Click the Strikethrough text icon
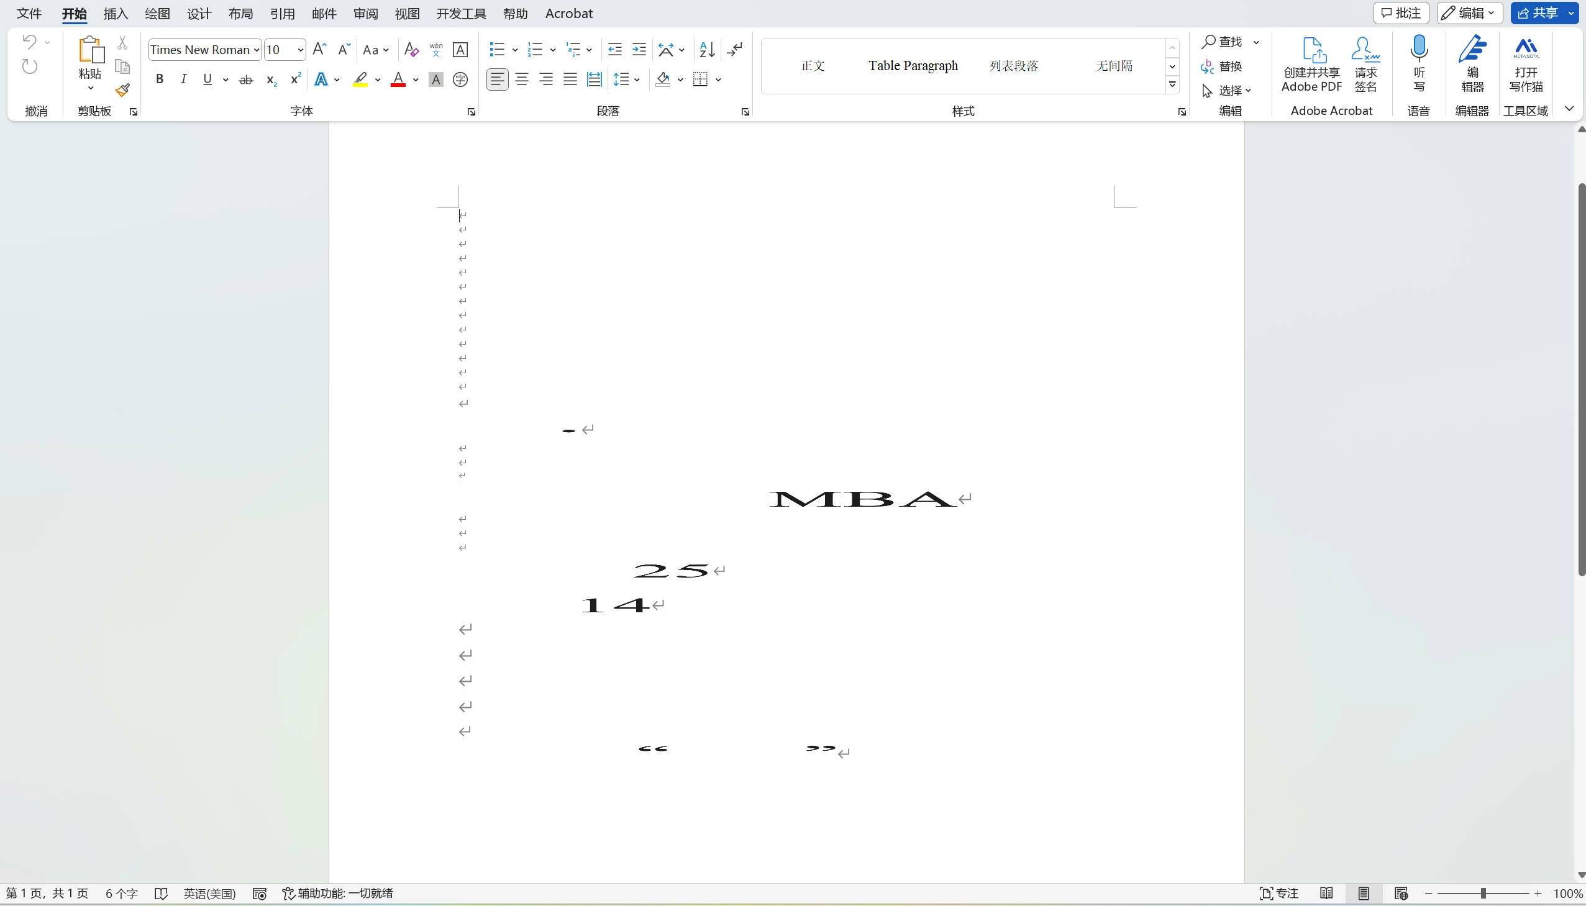 tap(246, 79)
